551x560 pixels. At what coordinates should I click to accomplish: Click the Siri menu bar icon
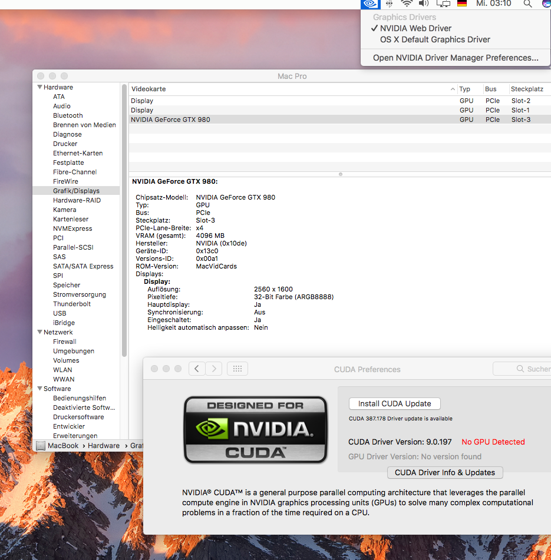point(546,4)
